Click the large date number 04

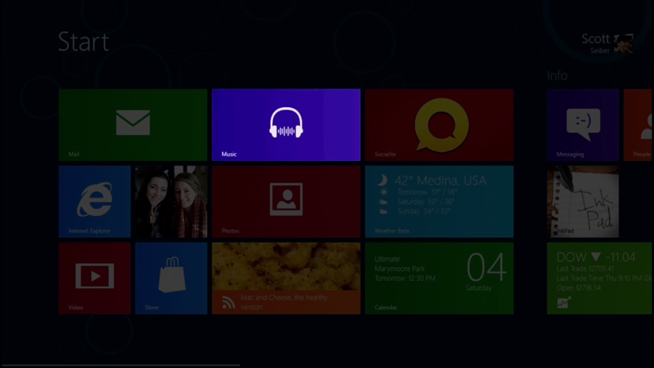pyautogui.click(x=487, y=268)
